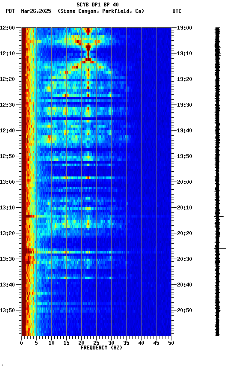Click the broadband event streak at 13:27 PDT
The height and width of the screenshot is (370, 236).
(96, 252)
